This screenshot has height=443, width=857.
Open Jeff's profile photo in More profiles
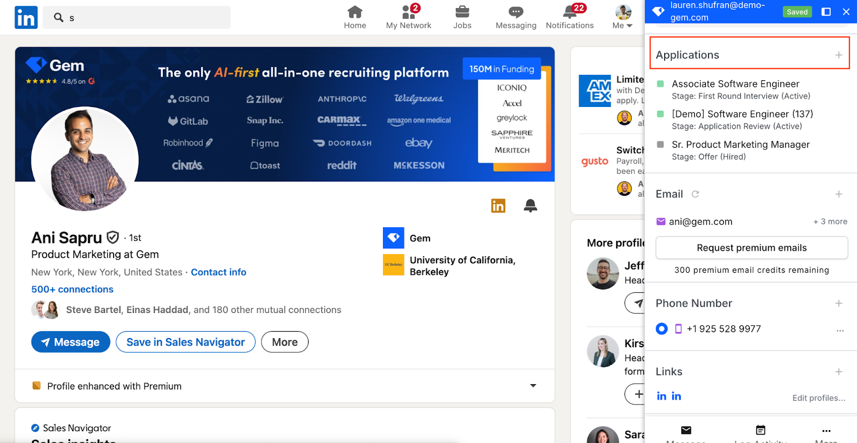coord(603,273)
